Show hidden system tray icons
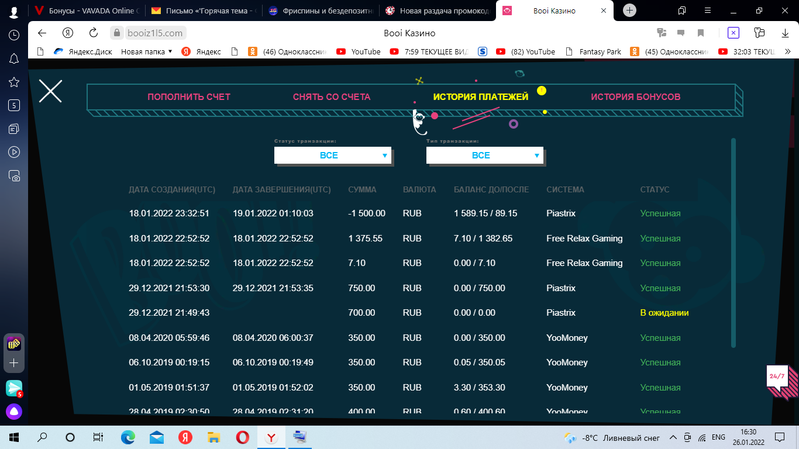 point(673,437)
